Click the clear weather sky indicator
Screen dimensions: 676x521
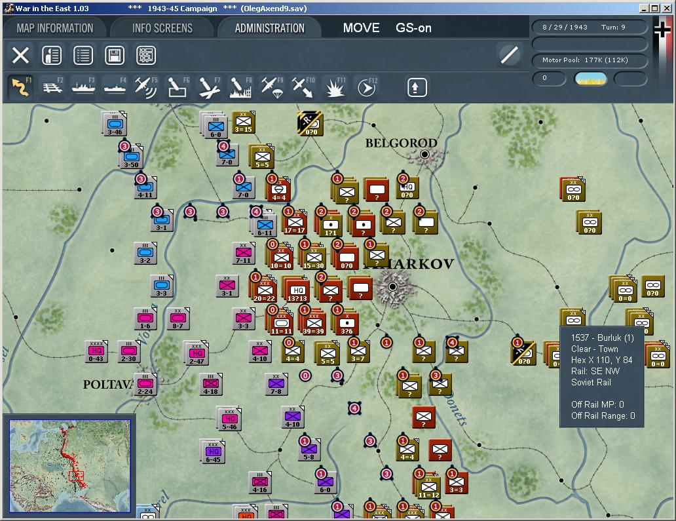[590, 79]
